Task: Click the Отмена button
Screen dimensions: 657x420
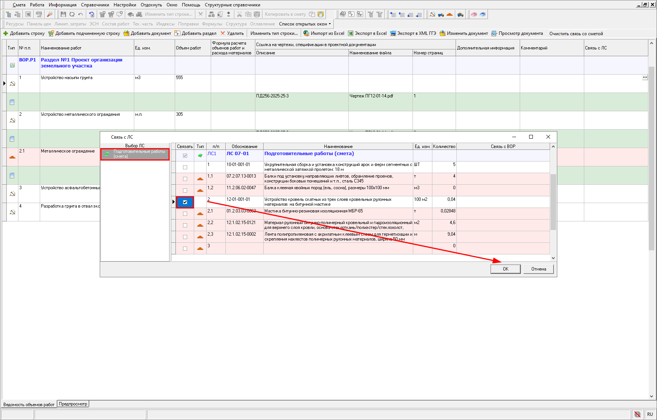Action: (x=538, y=269)
